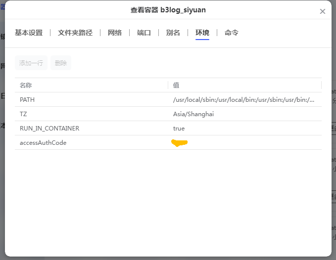Open the 别名 tab
336x260 pixels.
point(173,33)
